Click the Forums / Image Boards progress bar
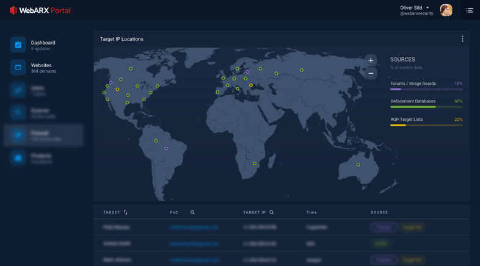 426,89
